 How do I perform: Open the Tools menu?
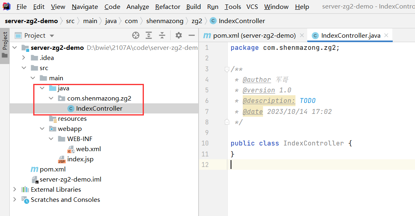(233, 6)
